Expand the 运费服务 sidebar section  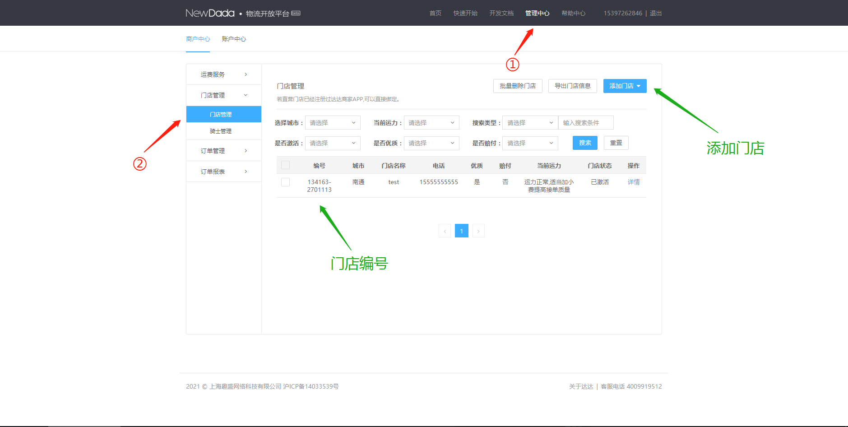223,74
